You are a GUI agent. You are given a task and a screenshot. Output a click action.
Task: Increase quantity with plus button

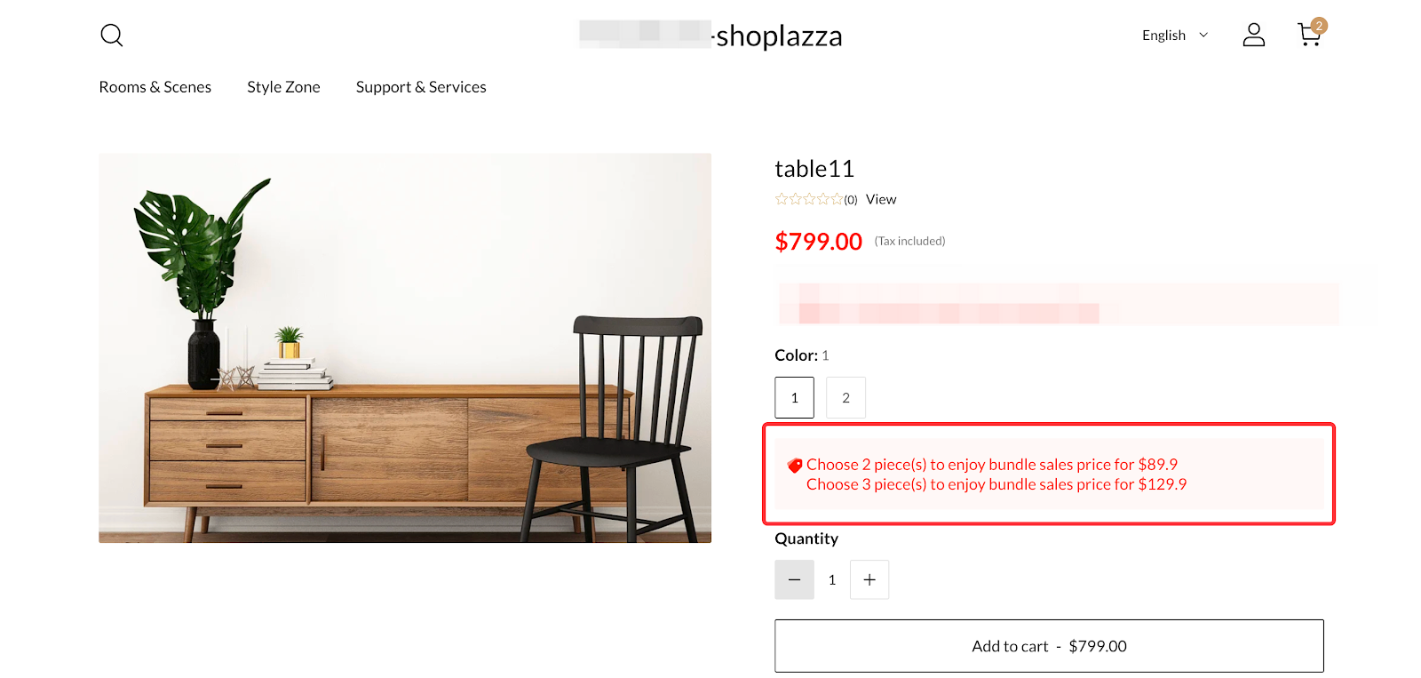click(x=869, y=580)
